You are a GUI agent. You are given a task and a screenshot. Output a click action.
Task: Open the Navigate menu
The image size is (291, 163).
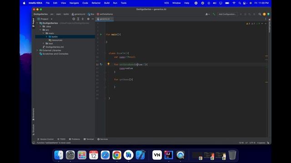coord(74,3)
